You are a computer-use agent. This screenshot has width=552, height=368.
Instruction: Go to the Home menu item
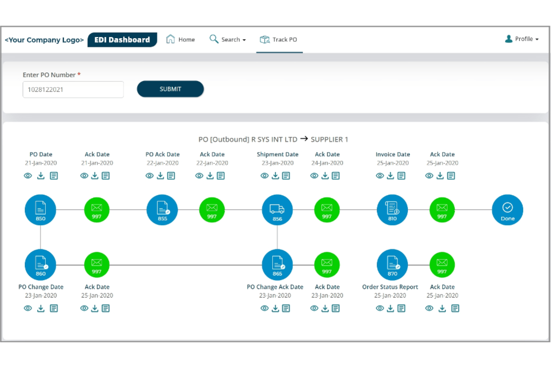pos(181,40)
